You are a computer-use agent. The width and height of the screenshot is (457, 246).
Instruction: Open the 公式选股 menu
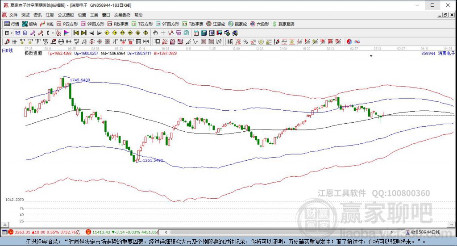(x=66, y=15)
